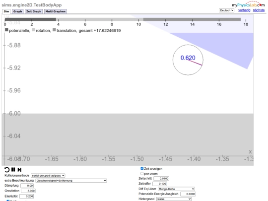Click the 0.620 time label

coord(188,58)
